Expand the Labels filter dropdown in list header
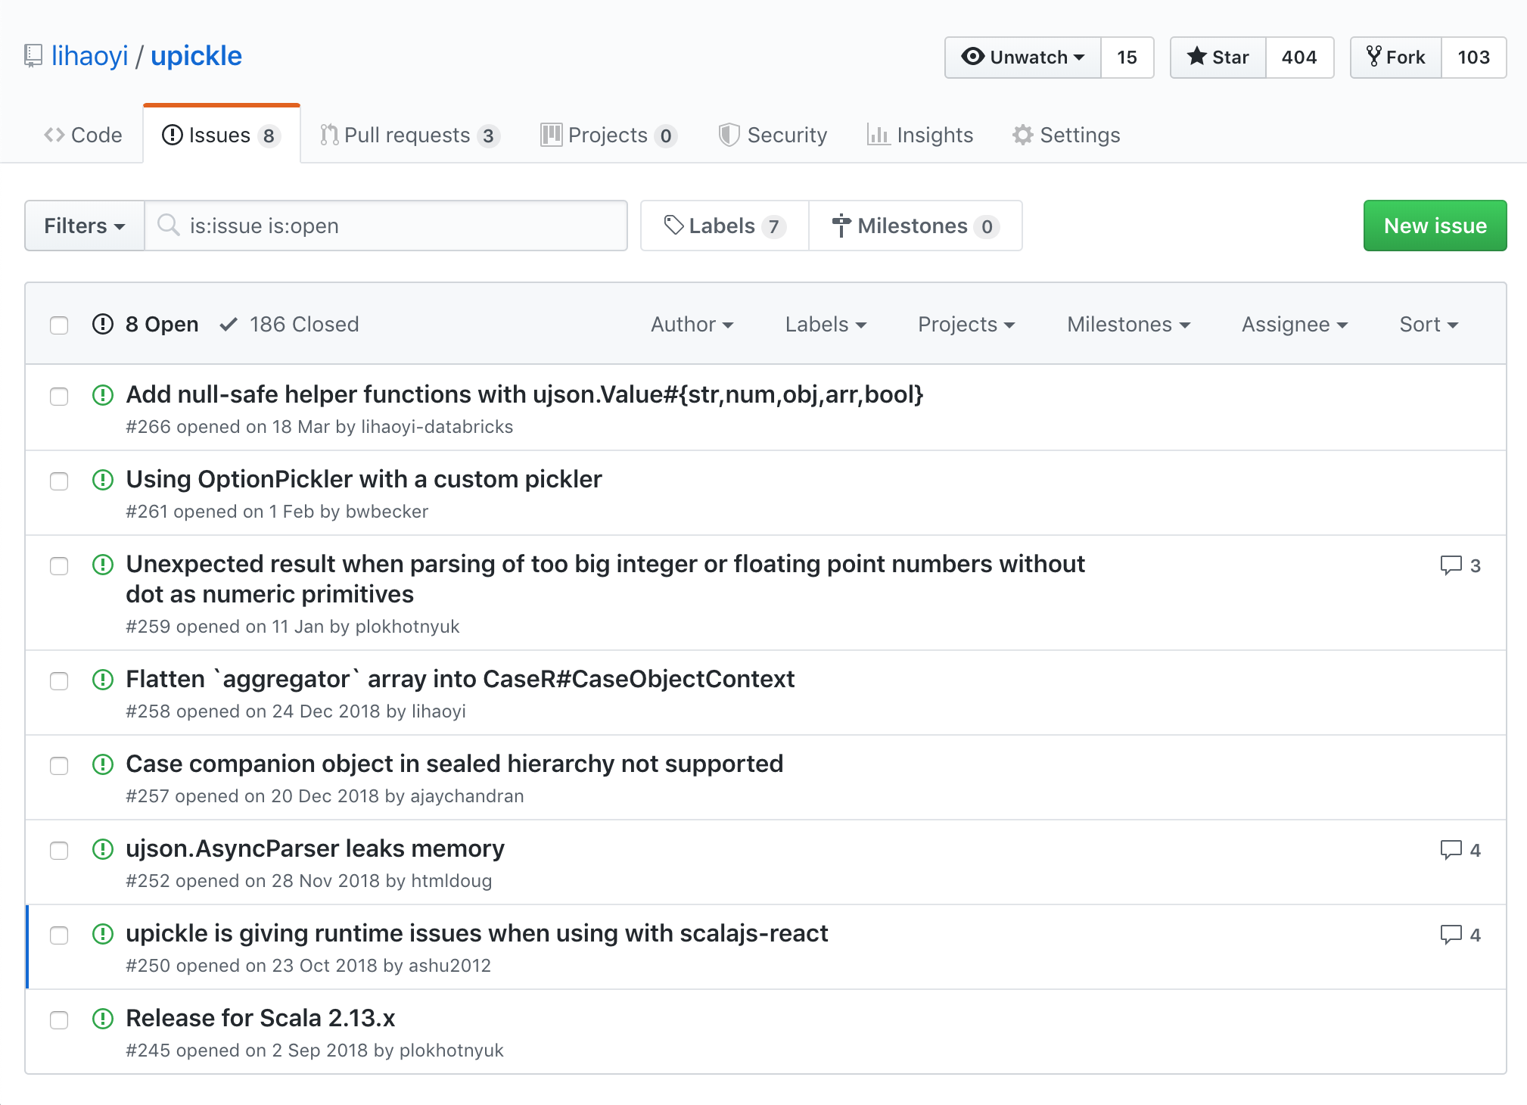Image resolution: width=1527 pixels, height=1105 pixels. tap(826, 325)
